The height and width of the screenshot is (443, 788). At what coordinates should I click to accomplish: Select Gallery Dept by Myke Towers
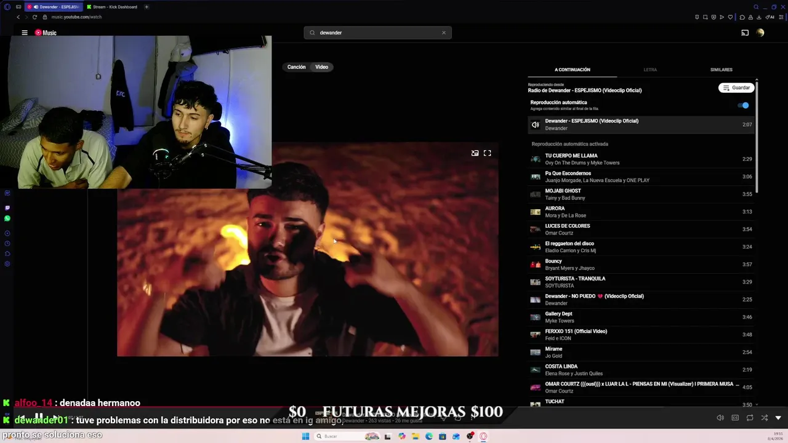click(x=641, y=317)
